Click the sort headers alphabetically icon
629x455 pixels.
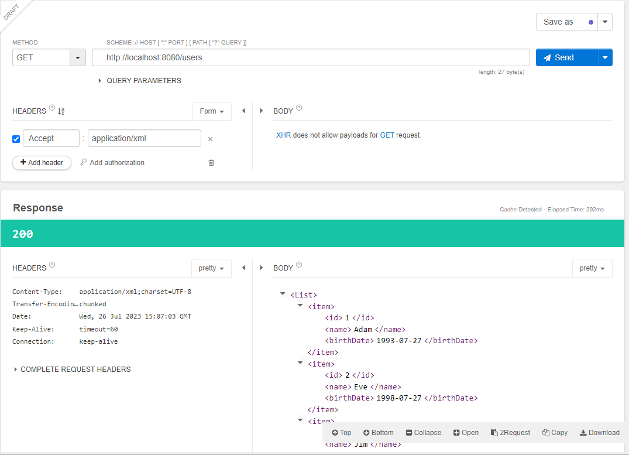(61, 111)
